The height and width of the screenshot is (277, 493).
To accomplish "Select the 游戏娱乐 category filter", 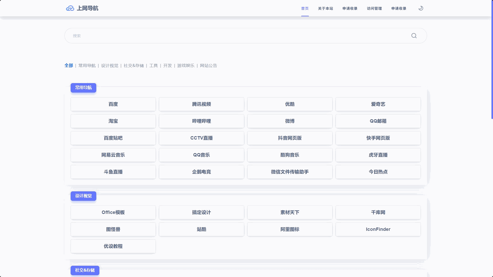I will (x=186, y=66).
